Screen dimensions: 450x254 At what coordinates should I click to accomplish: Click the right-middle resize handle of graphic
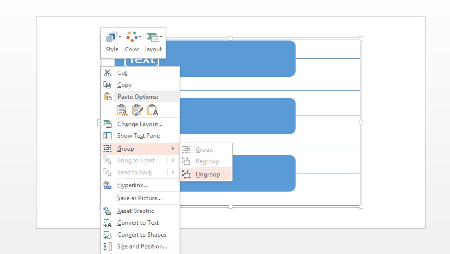[361, 122]
